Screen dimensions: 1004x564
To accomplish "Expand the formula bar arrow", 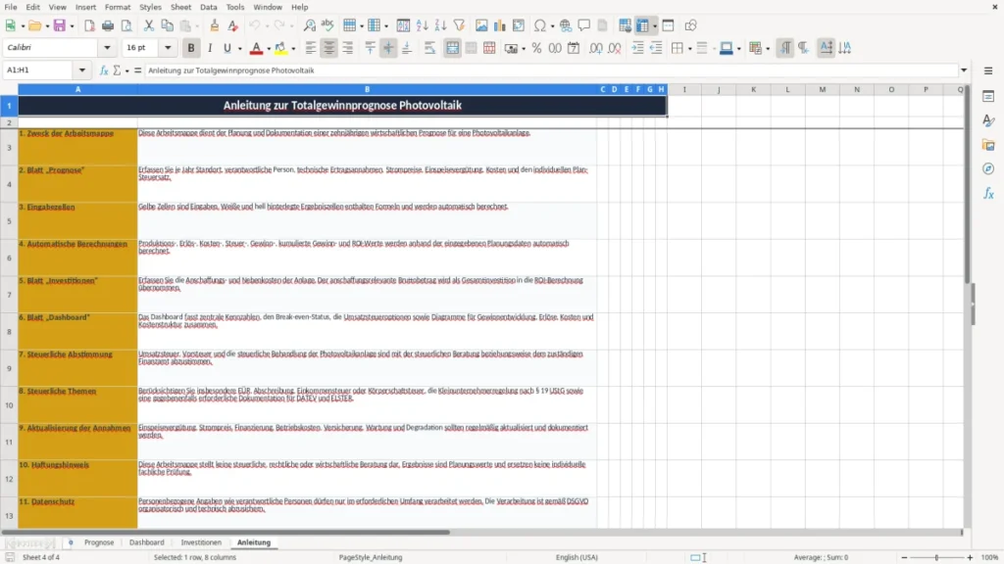I will point(964,70).
